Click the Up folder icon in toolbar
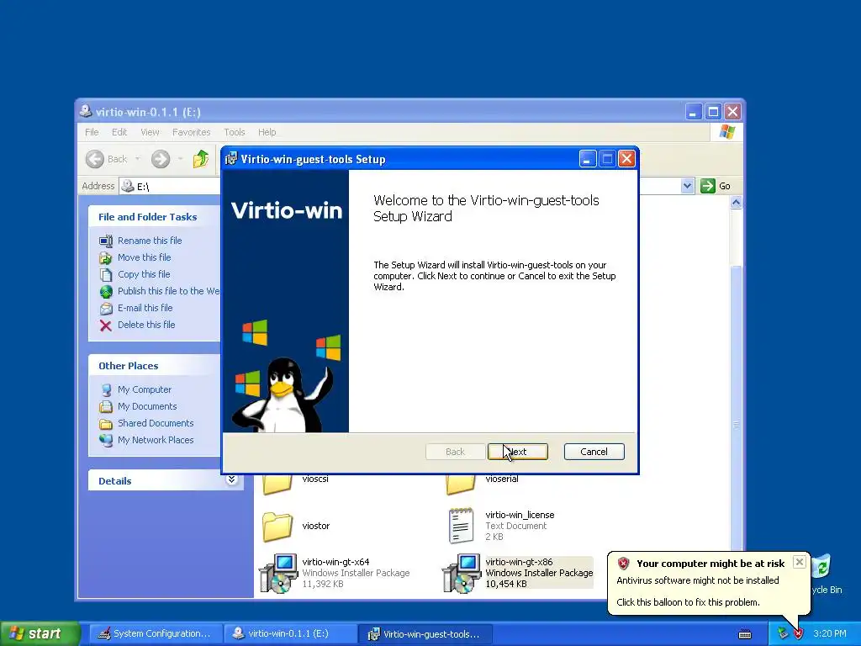Image resolution: width=861 pixels, height=646 pixels. (x=200, y=159)
